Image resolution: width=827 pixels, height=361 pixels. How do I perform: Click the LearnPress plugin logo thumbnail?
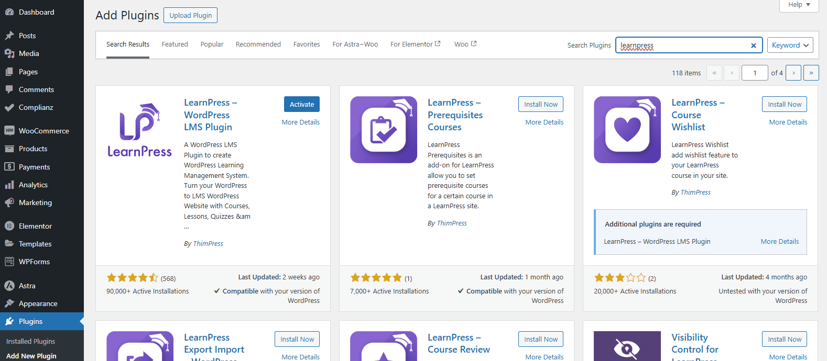tap(139, 130)
